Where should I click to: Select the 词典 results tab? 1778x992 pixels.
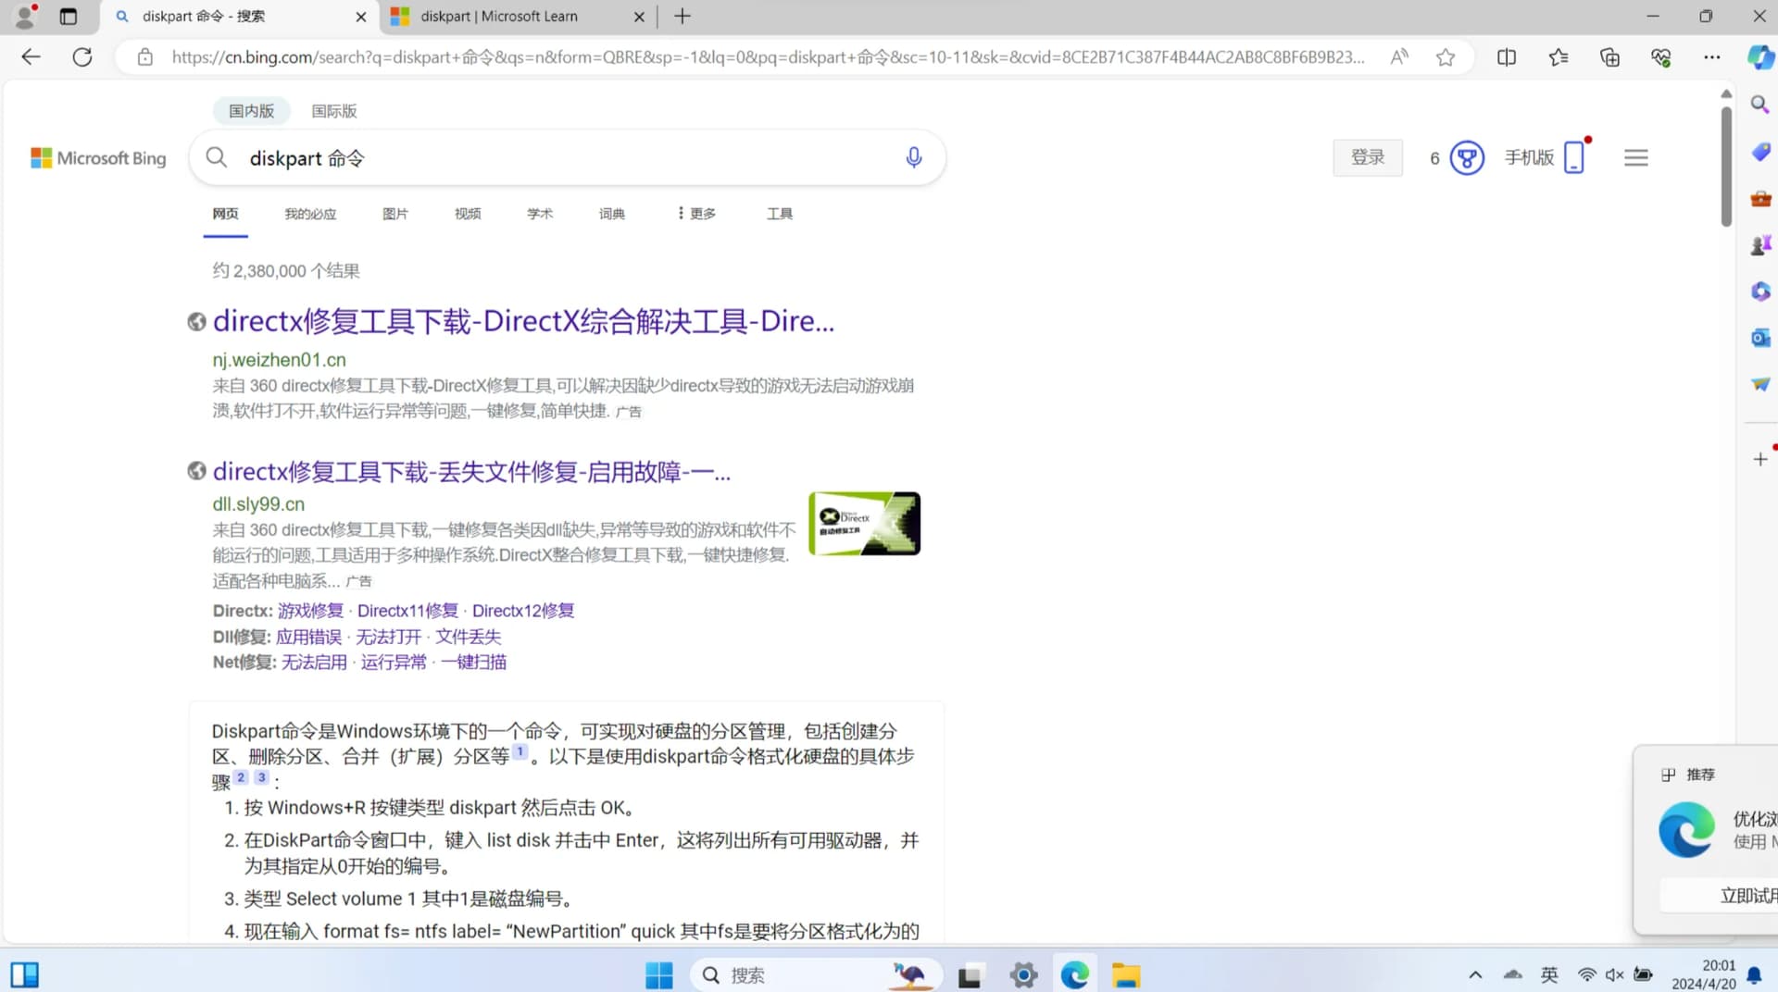pos(612,214)
